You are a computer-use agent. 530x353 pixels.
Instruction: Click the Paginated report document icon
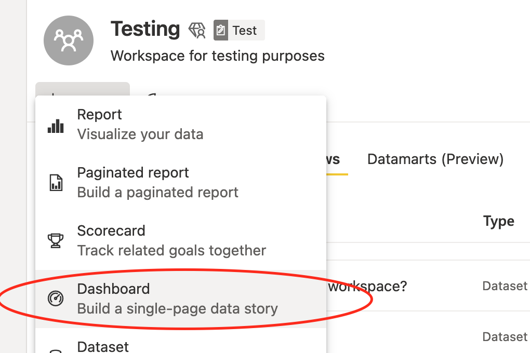[x=56, y=183]
